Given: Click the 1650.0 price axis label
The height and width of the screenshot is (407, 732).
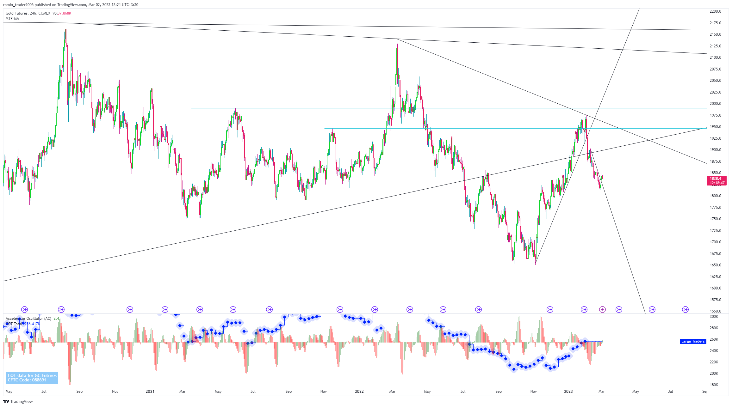Looking at the screenshot, I should point(716,265).
